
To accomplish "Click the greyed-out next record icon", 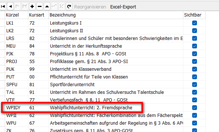I will pos(18,6).
